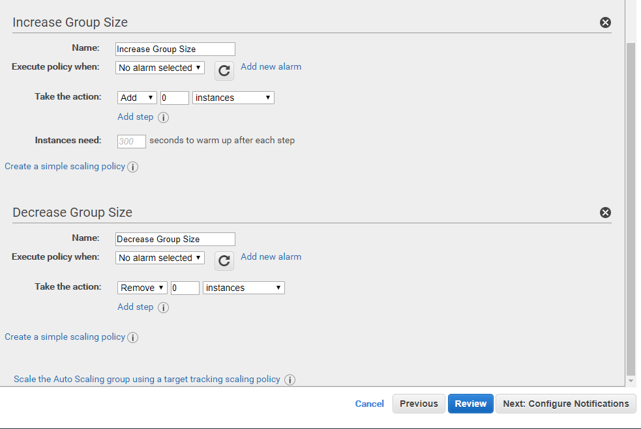Open the Remove action dropdown
The image size is (641, 429).
(x=142, y=288)
